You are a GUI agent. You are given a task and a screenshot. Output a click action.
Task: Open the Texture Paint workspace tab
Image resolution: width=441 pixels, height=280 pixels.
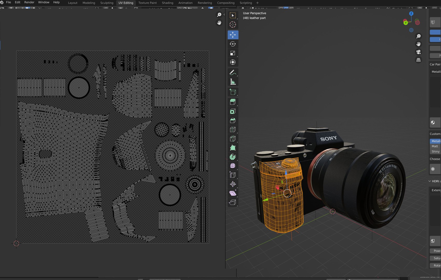148,3
